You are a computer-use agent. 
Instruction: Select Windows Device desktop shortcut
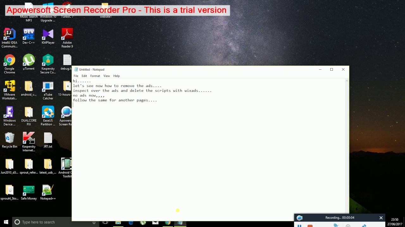9,116
